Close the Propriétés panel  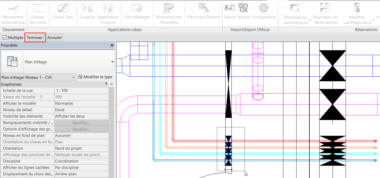coord(112,45)
